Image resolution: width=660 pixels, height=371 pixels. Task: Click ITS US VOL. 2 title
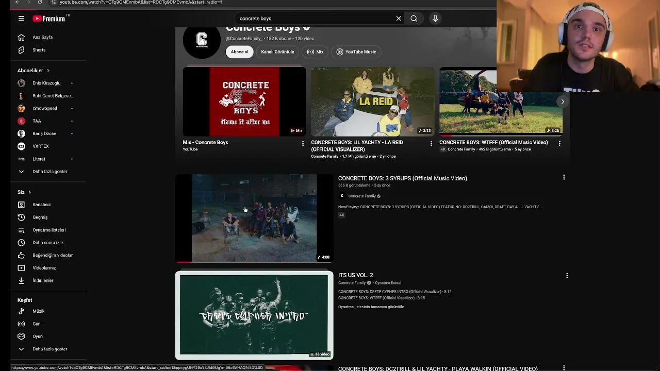coord(356,275)
